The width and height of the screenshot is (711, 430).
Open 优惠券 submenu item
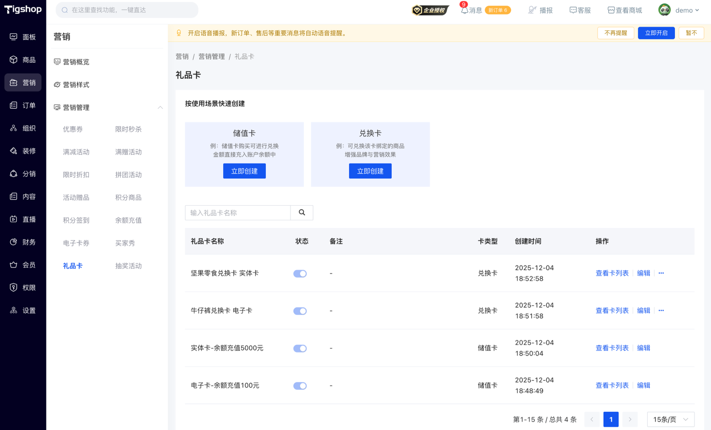(73, 129)
